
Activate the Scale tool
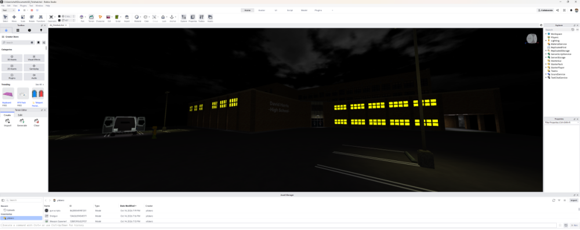click(x=23, y=18)
